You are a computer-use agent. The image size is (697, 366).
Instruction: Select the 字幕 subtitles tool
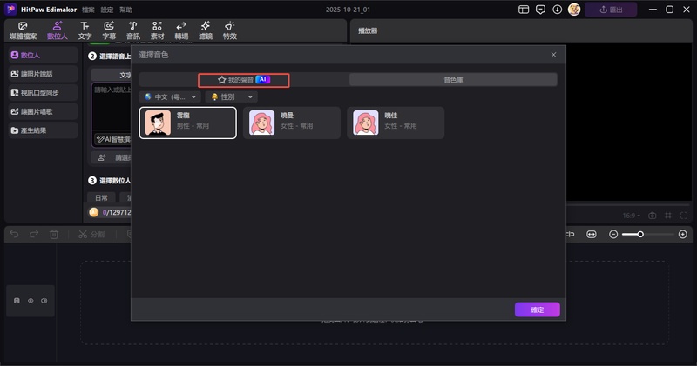point(109,31)
